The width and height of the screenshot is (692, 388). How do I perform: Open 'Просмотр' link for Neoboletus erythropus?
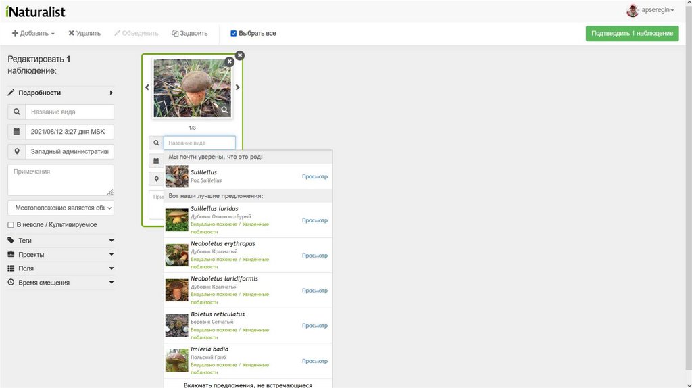pyautogui.click(x=315, y=255)
